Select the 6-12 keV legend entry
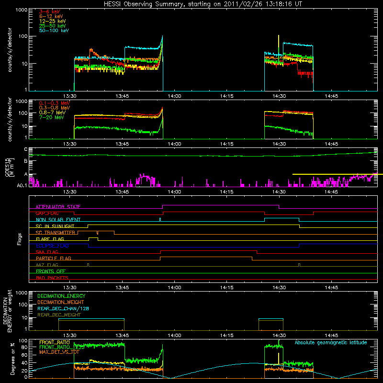383x383 pixels. [x=51, y=16]
